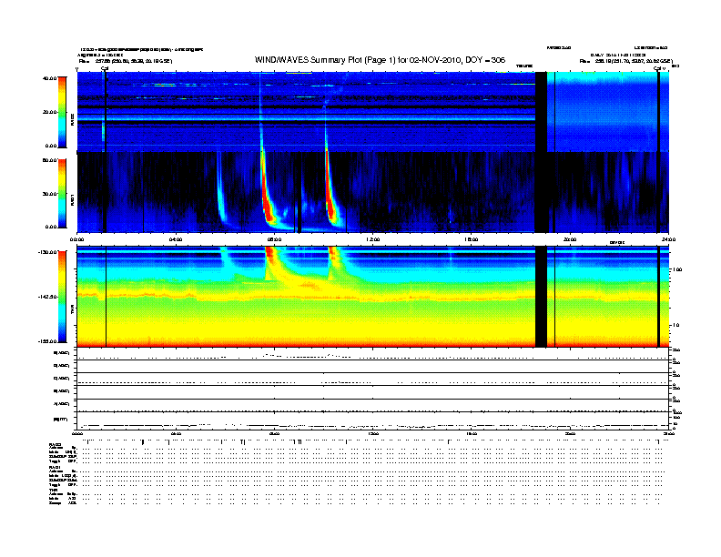
Task: Click the 24:00 tick below RAD1 panel
Action: pyautogui.click(x=668, y=239)
